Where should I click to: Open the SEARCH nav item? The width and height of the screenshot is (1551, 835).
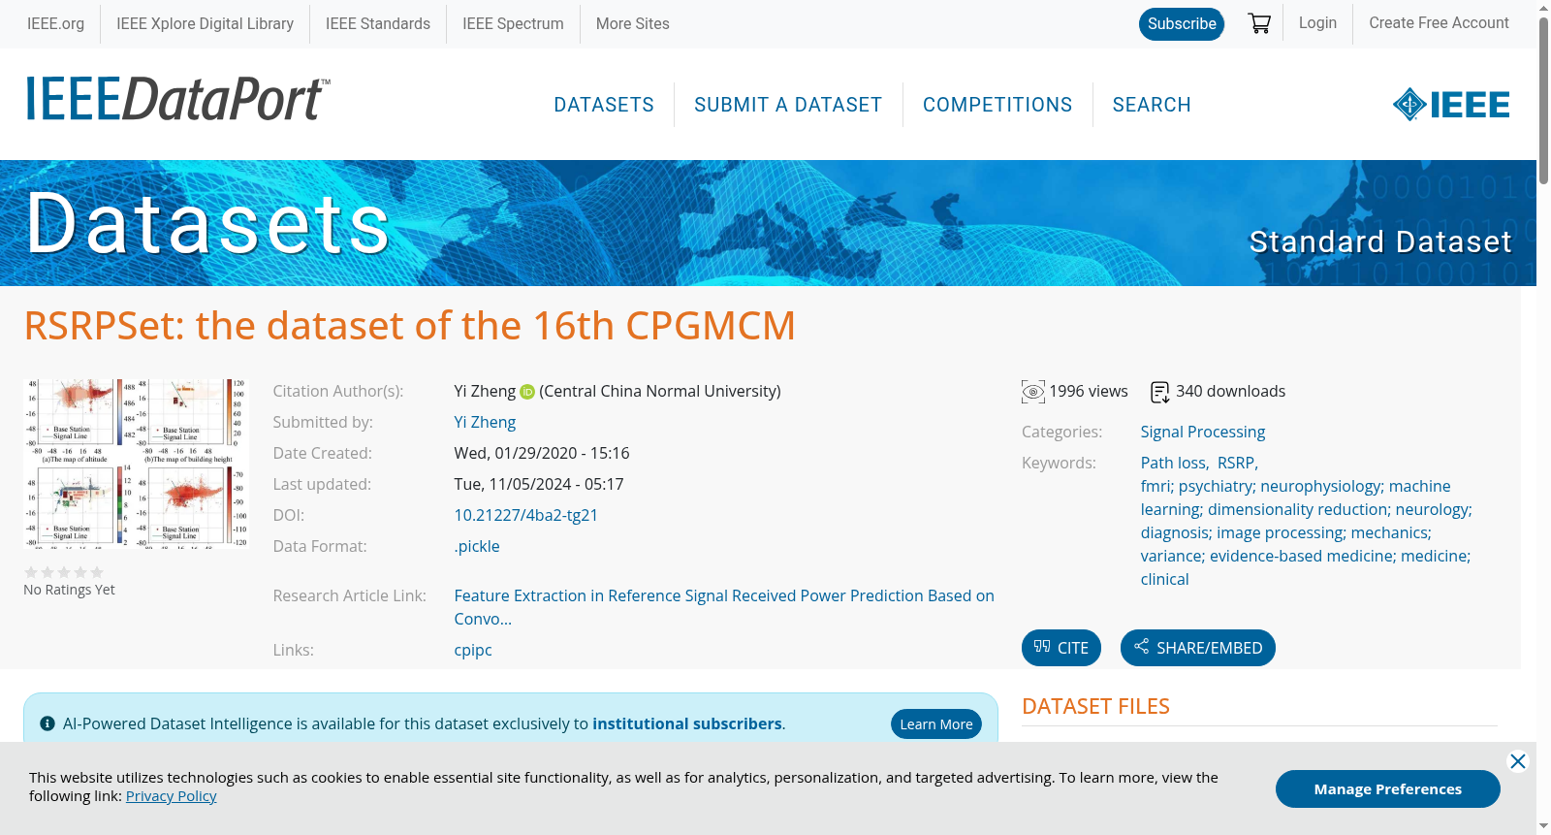1152,105
